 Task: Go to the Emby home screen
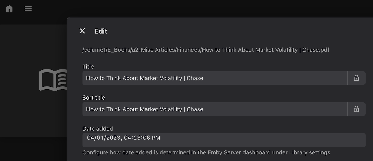tap(9, 9)
